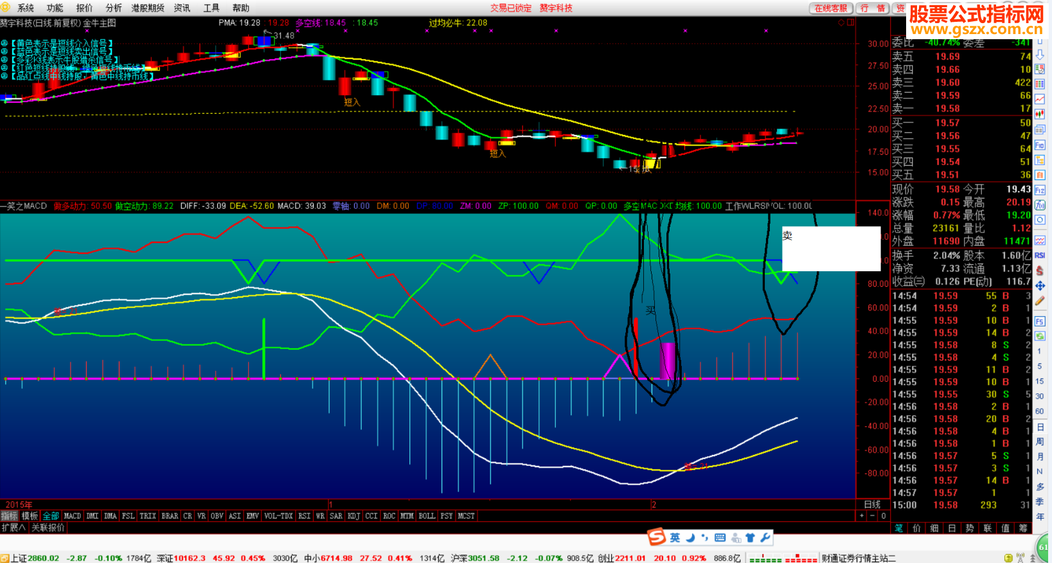Select the 价 tab under trade list

916,528
